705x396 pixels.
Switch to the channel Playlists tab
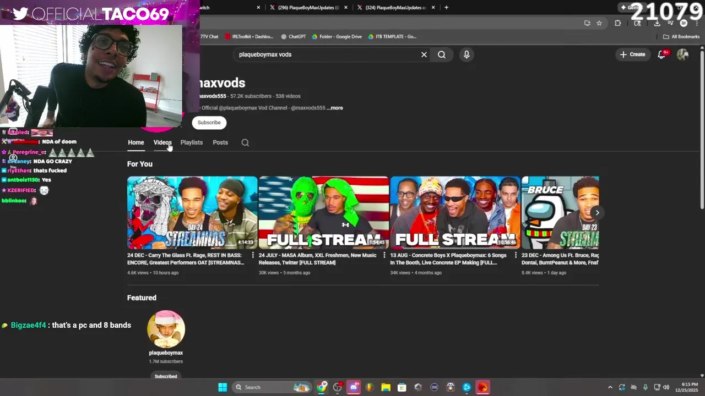192,142
